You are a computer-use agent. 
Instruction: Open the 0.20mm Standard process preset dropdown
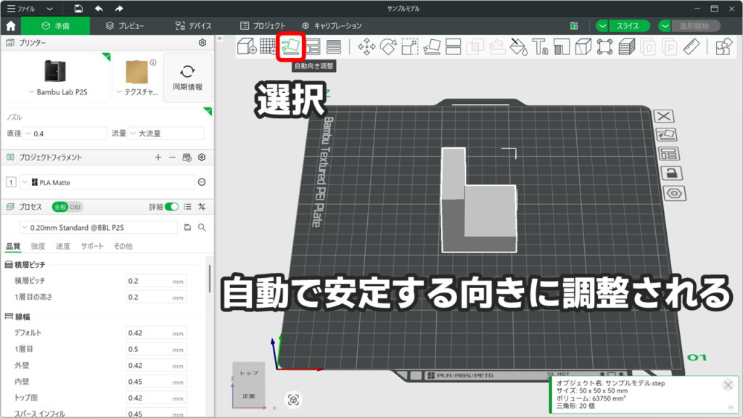[98, 227]
